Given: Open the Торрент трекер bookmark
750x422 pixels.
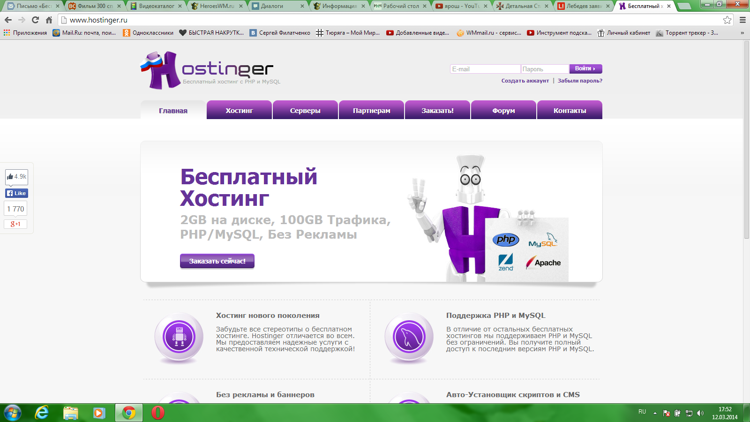Looking at the screenshot, I should tap(687, 33).
